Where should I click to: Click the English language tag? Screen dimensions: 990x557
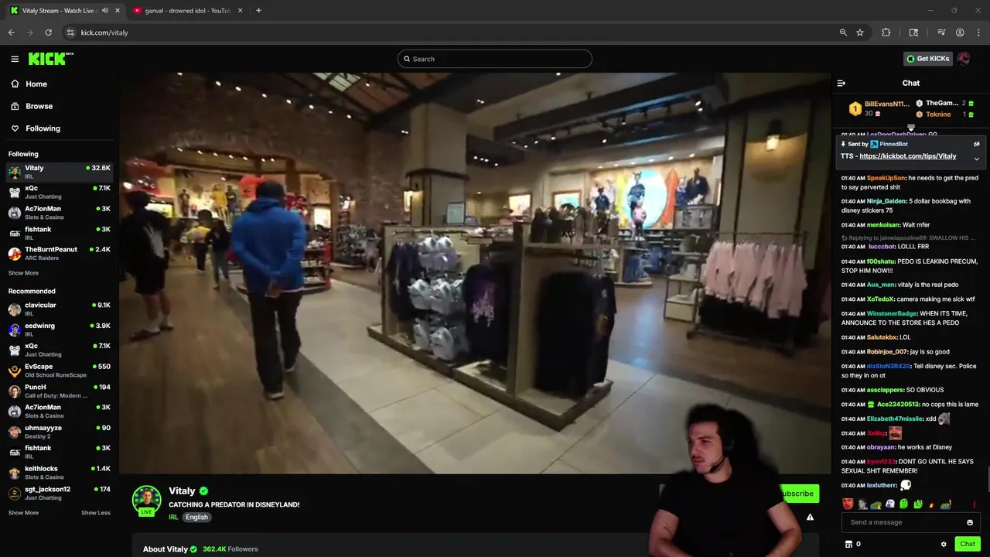tap(196, 517)
